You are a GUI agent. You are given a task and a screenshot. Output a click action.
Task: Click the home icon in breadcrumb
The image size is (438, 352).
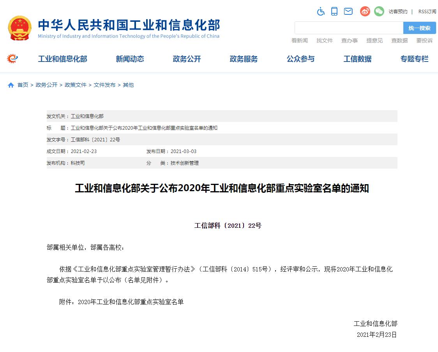coord(11,85)
